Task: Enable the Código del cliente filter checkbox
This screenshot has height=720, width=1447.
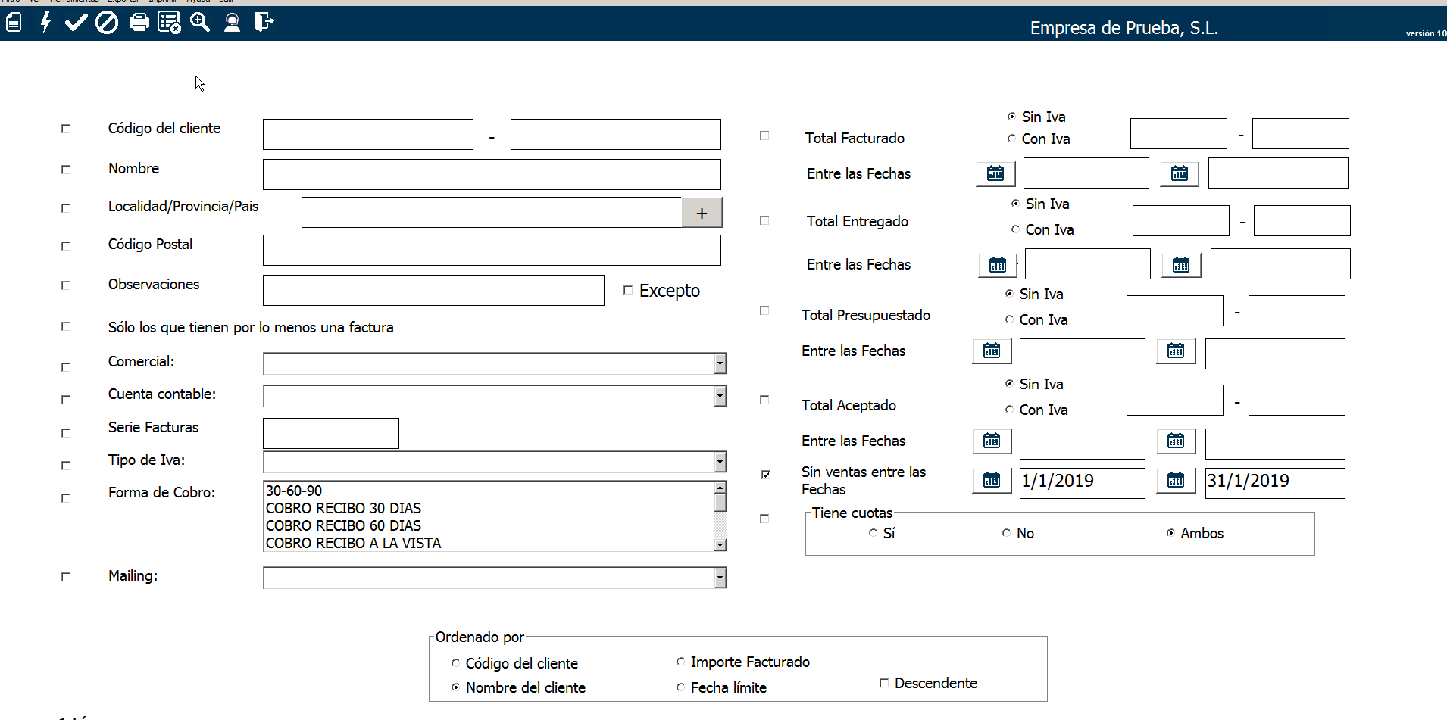Action: pos(66,129)
